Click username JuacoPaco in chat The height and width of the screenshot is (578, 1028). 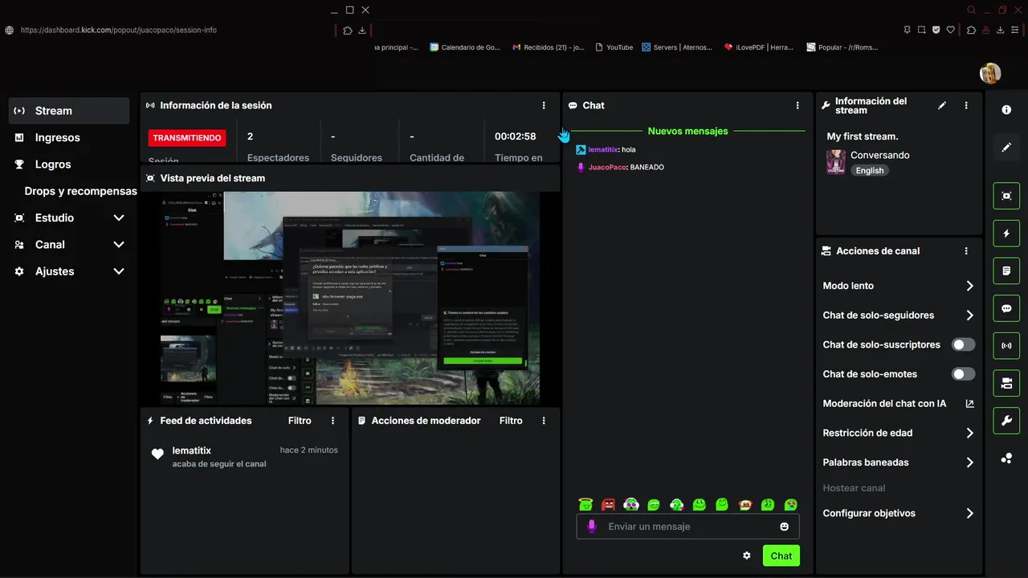click(608, 167)
